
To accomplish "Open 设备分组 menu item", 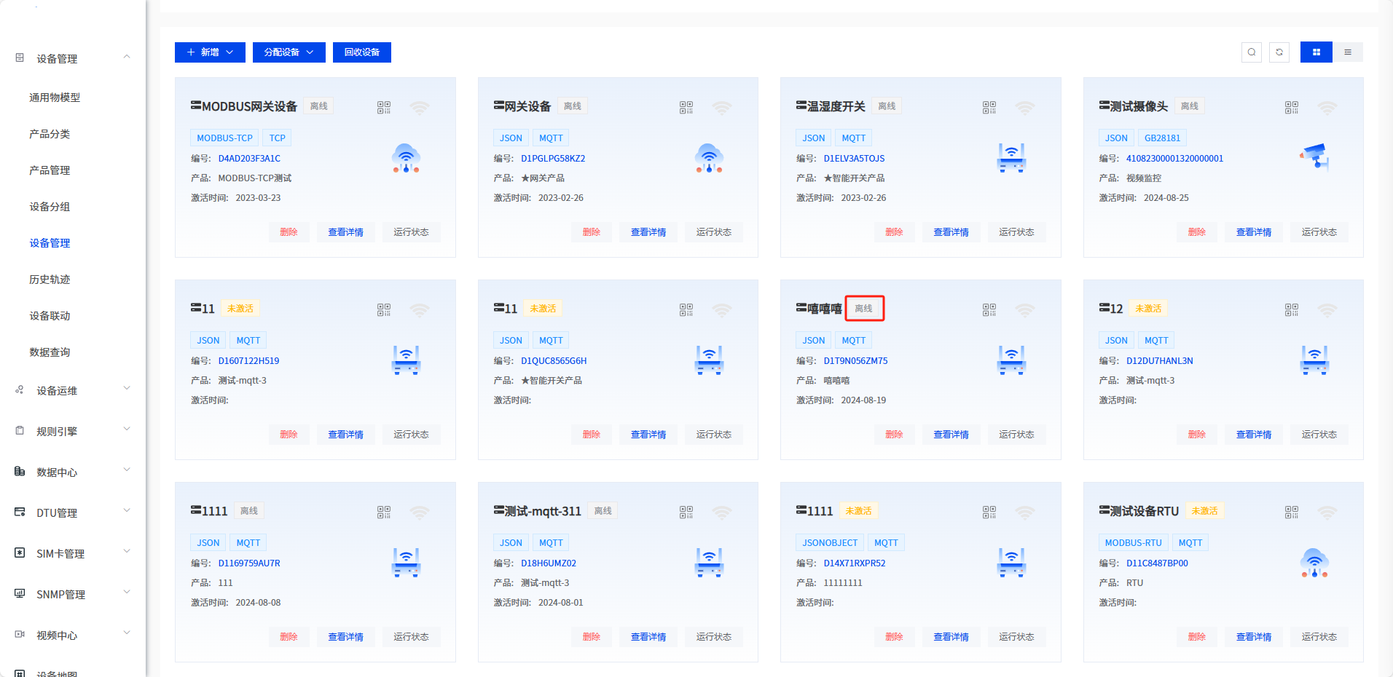I will [x=50, y=207].
